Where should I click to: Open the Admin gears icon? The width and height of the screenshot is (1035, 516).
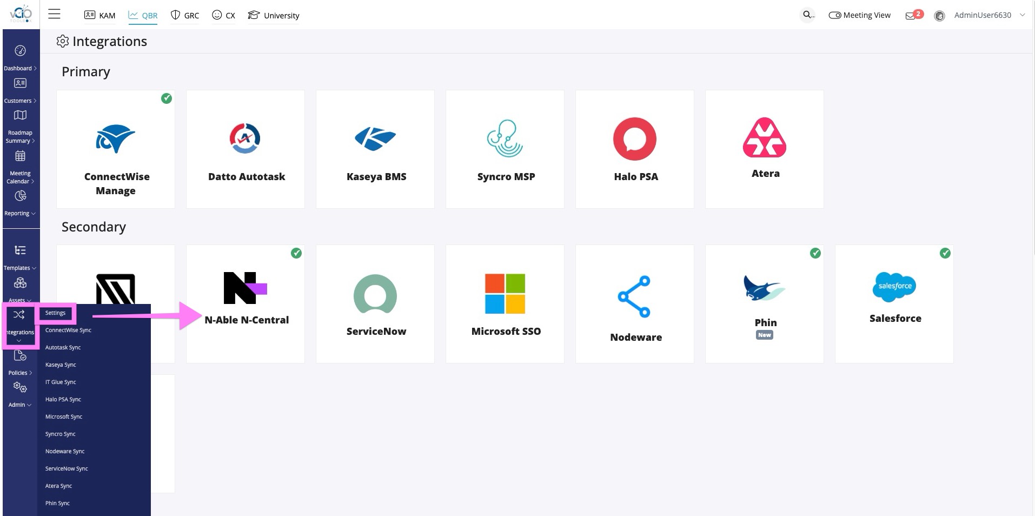pyautogui.click(x=20, y=387)
